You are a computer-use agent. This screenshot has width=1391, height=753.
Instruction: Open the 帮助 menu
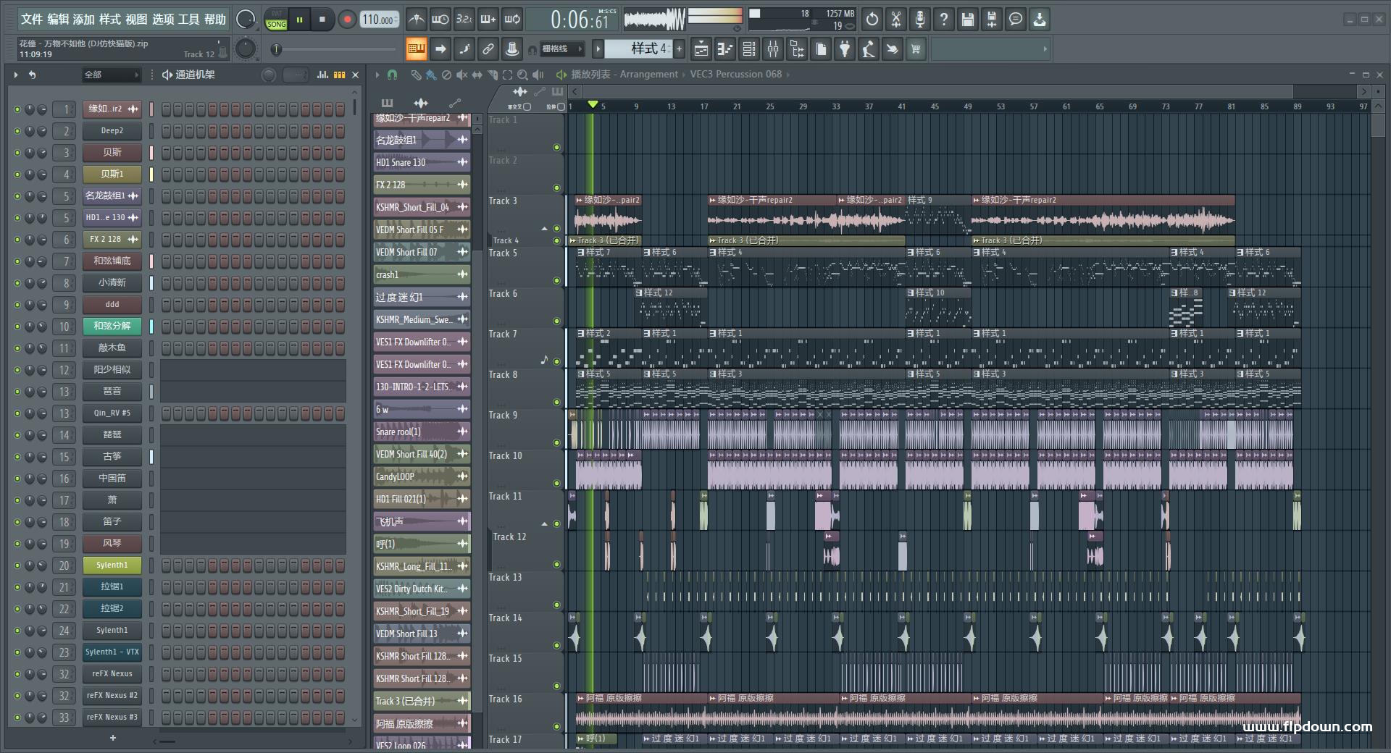[x=214, y=20]
